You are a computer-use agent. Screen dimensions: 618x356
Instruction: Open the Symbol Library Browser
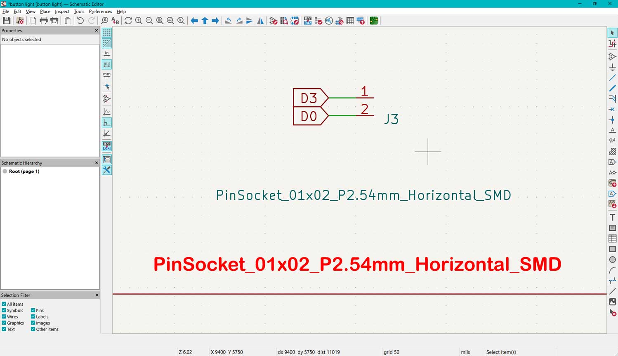tap(284, 21)
